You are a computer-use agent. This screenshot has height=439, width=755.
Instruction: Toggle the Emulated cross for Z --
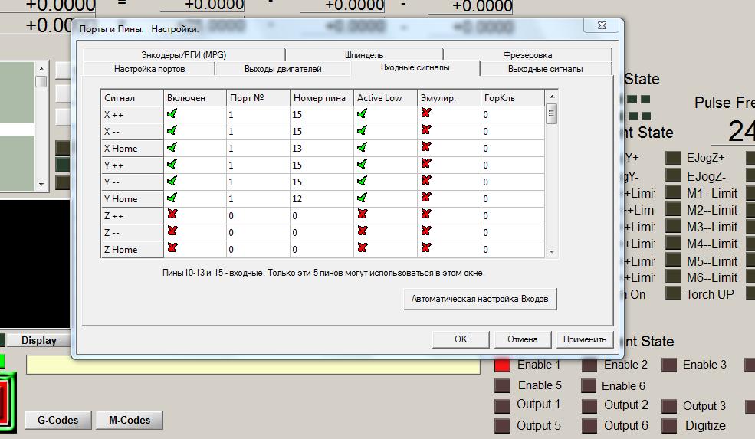(425, 231)
